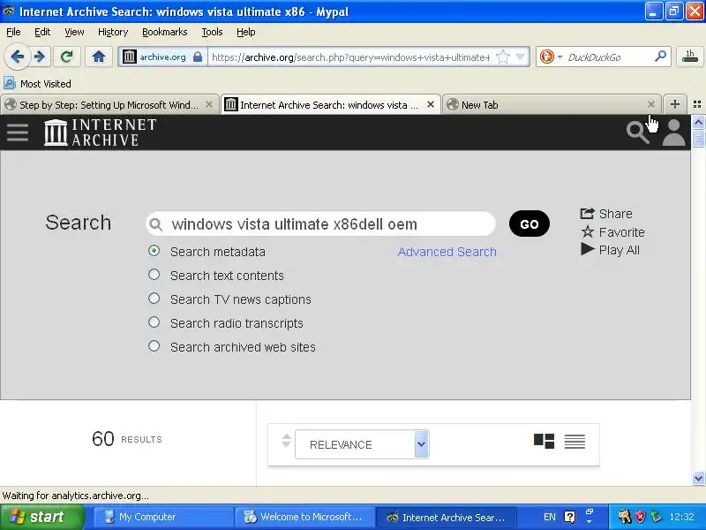This screenshot has width=706, height=530.
Task: Open the Edit menu
Action: (x=42, y=32)
